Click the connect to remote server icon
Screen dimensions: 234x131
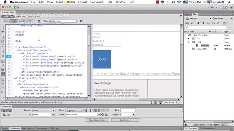pos(187,23)
